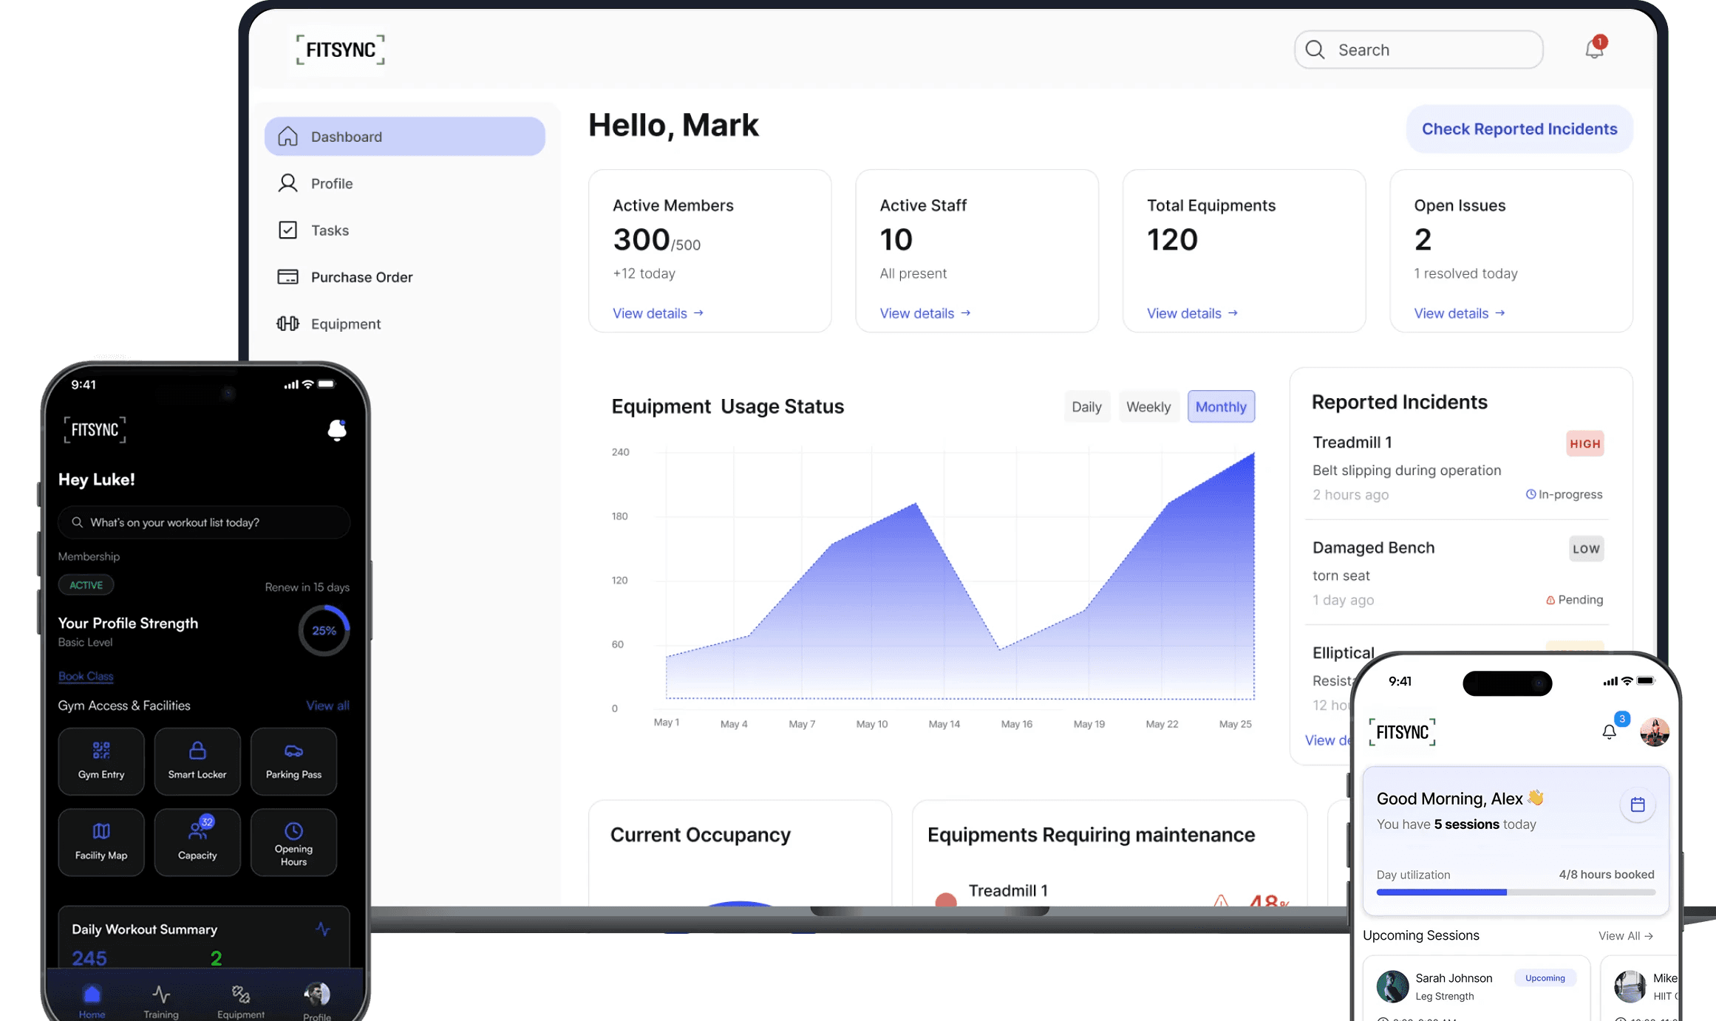
Task: Expand Active Members card via View details
Action: (x=656, y=313)
